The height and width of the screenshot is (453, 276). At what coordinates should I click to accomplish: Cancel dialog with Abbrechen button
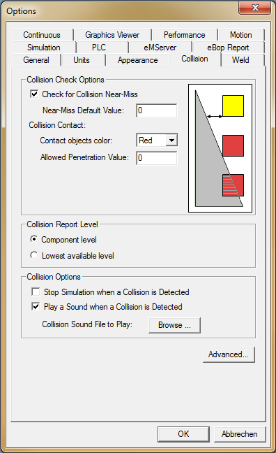pyautogui.click(x=240, y=434)
